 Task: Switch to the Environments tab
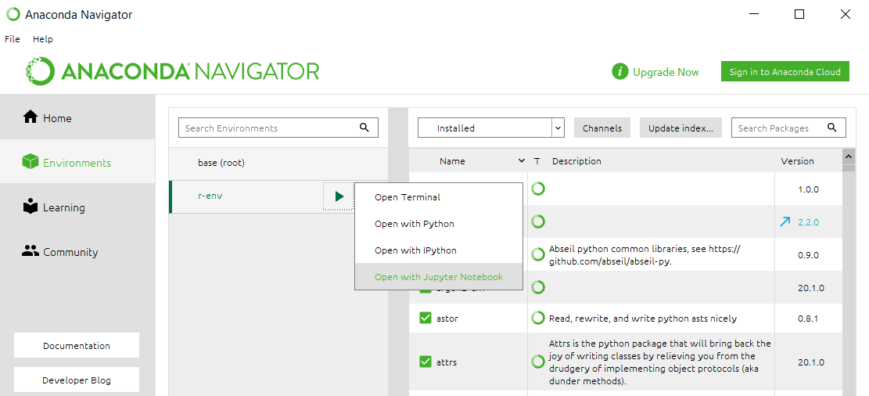pos(77,162)
